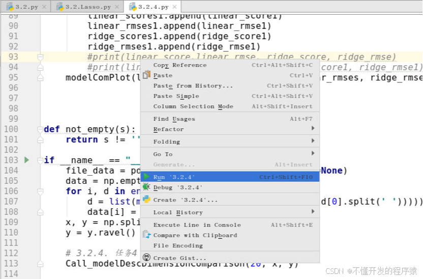
Task: Select Paste from History menu entry
Action: coord(230,86)
